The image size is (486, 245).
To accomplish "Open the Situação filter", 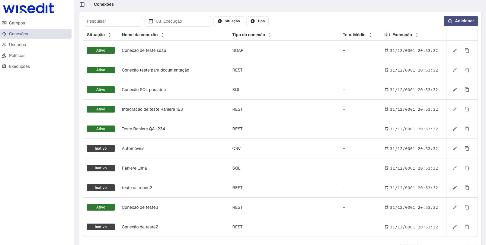I will click(229, 21).
